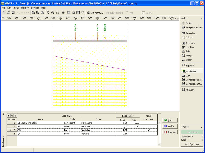Open the Redo dropdown arrow
The height and width of the screenshot is (153, 205).
click(x=28, y=12)
